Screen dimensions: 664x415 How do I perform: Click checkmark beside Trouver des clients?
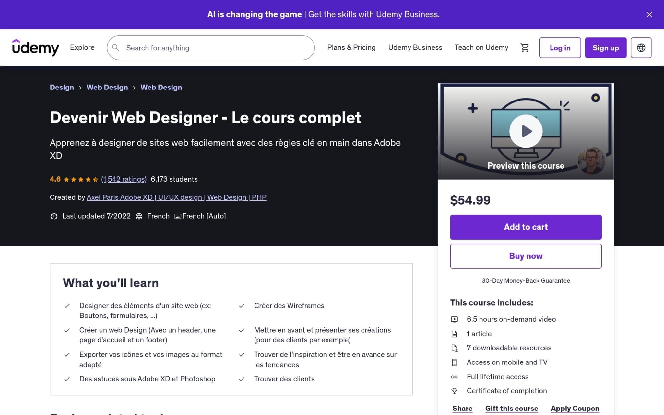pyautogui.click(x=242, y=379)
